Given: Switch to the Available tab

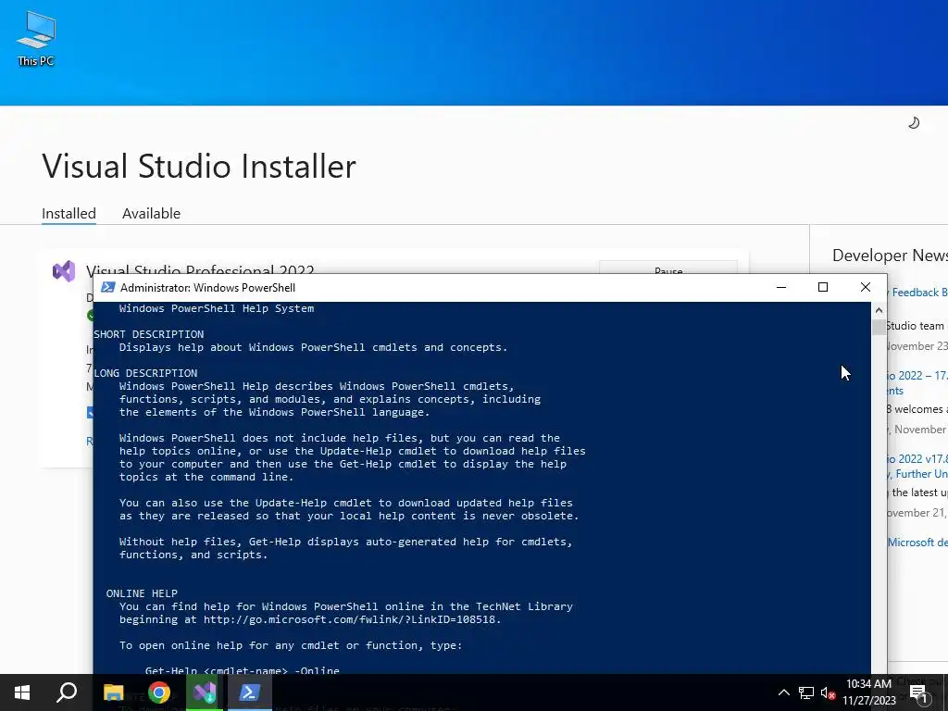Looking at the screenshot, I should tap(151, 214).
